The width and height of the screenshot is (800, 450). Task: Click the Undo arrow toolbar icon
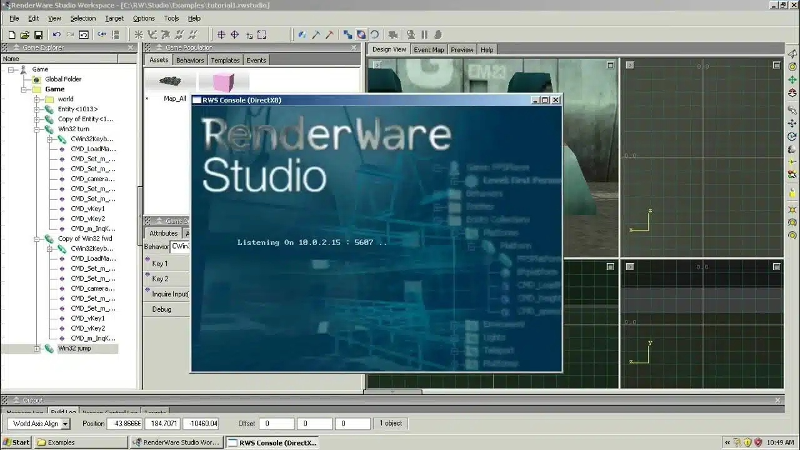coord(56,35)
